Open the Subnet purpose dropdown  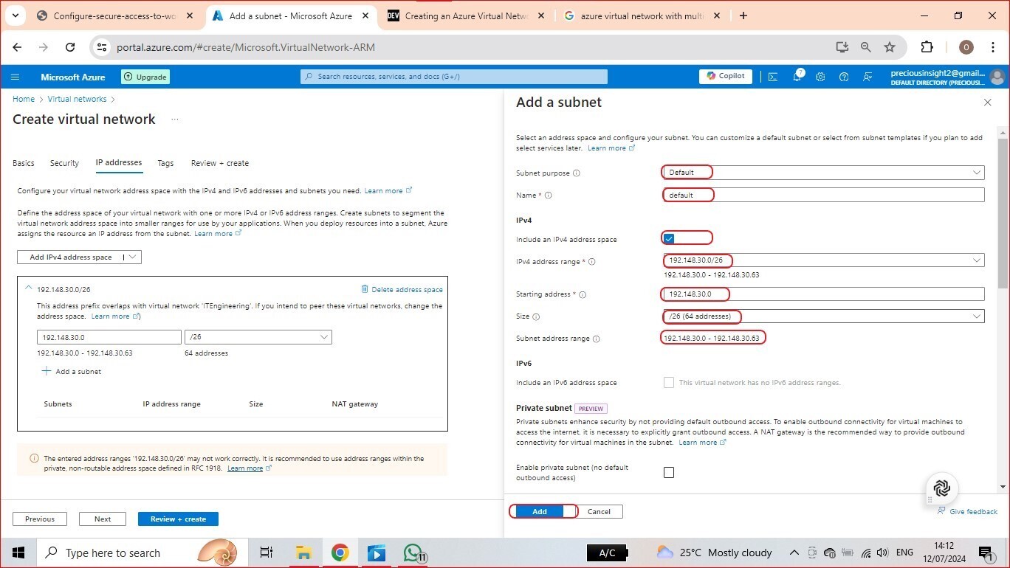coord(823,173)
